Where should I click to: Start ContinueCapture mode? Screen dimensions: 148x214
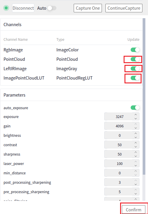(124, 8)
